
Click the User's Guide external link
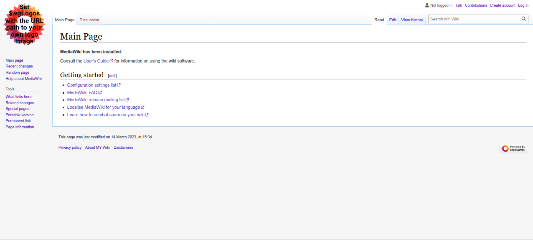96,61
